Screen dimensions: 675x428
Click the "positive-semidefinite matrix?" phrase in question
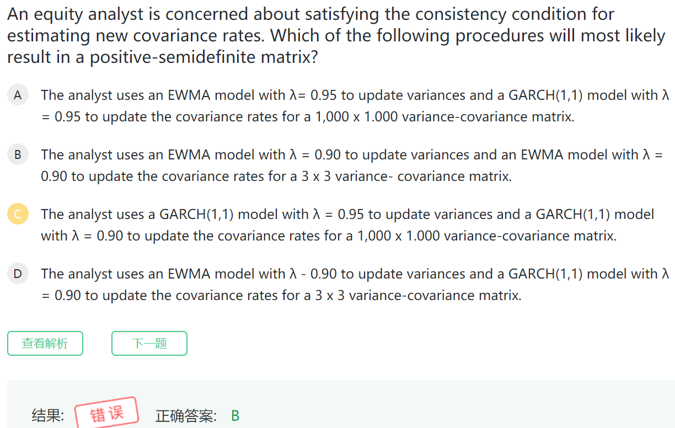pos(204,57)
